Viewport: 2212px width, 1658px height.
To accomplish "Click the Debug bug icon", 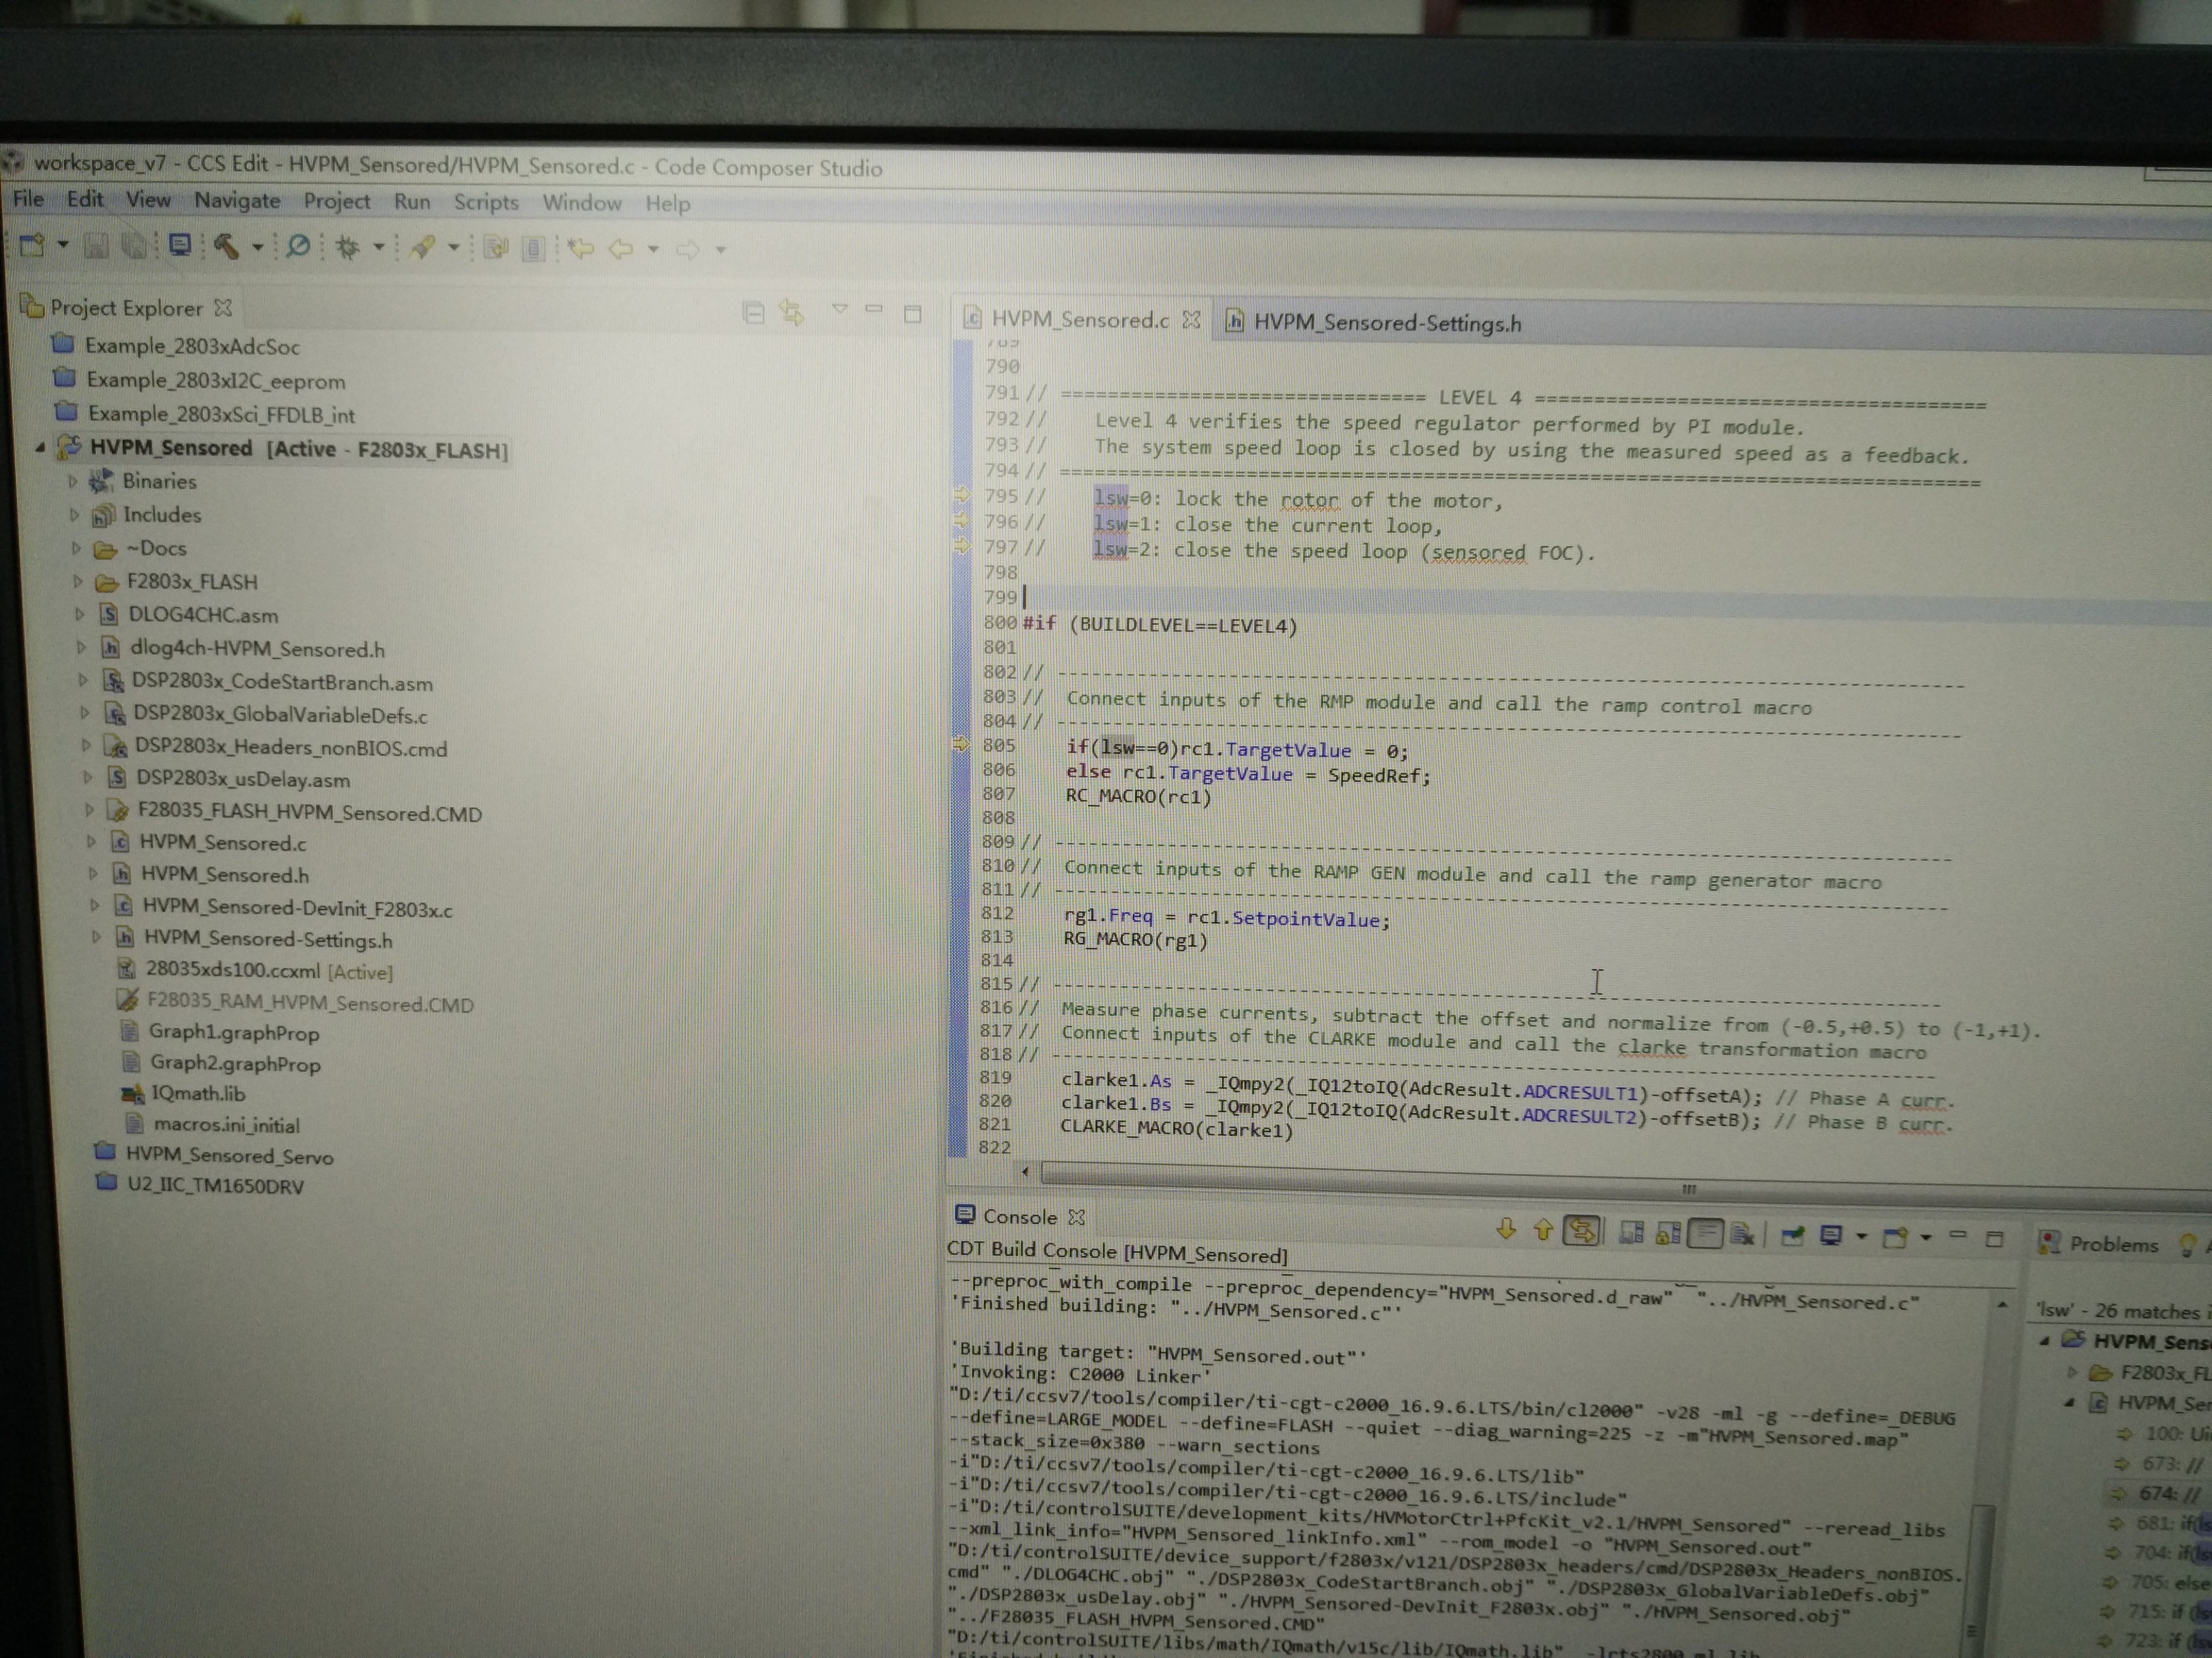I will 347,247.
